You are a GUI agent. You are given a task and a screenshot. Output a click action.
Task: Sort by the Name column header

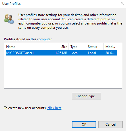point(28,47)
